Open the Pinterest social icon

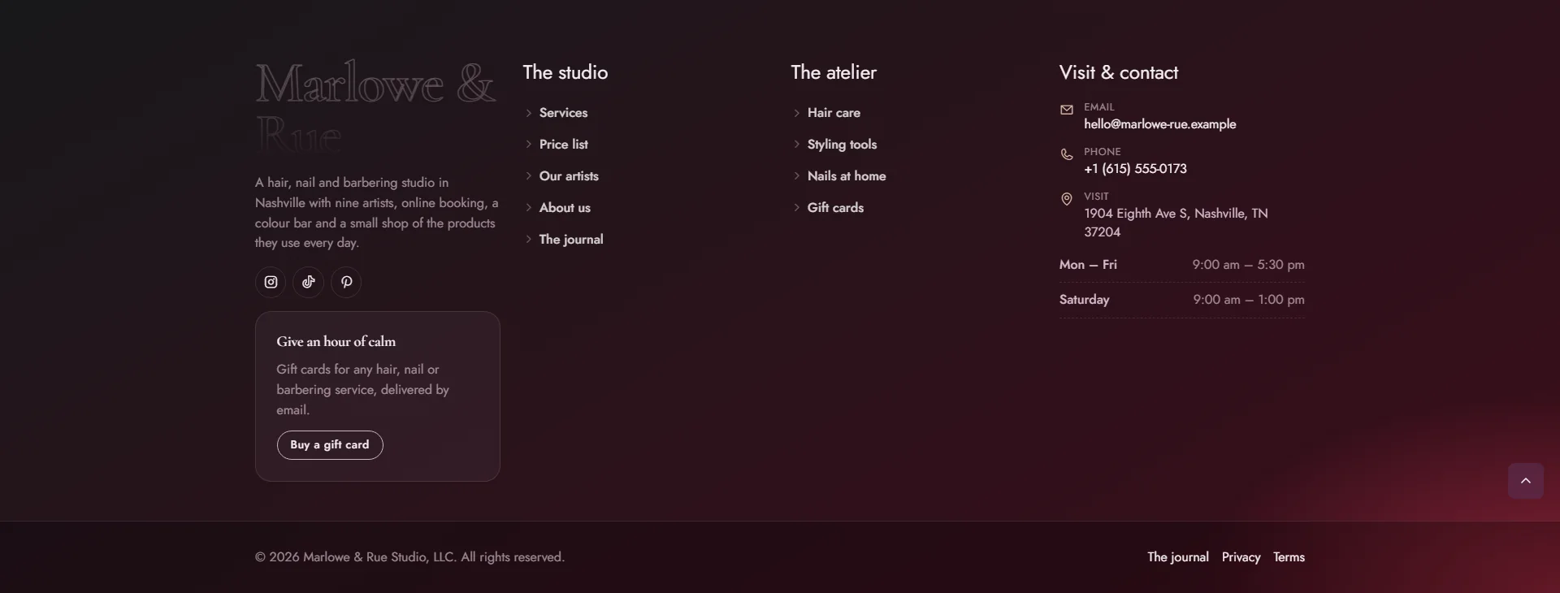[346, 282]
